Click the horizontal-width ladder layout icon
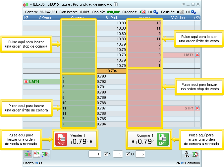 point(45,154)
